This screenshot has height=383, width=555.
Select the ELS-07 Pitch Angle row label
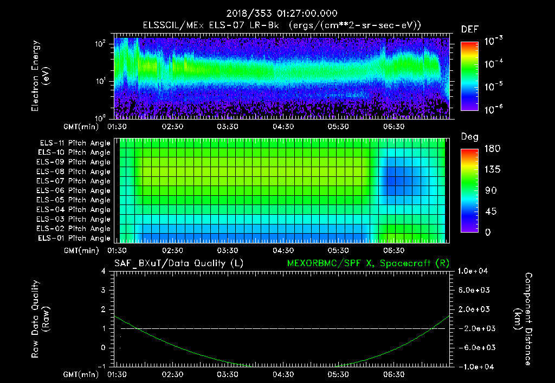[x=74, y=181]
